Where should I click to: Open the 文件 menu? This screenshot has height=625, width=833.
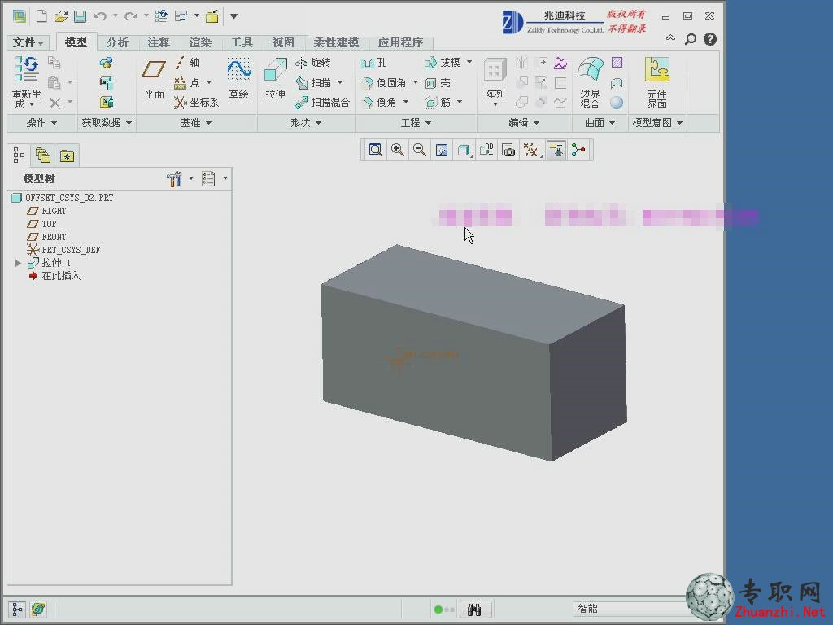tap(28, 42)
